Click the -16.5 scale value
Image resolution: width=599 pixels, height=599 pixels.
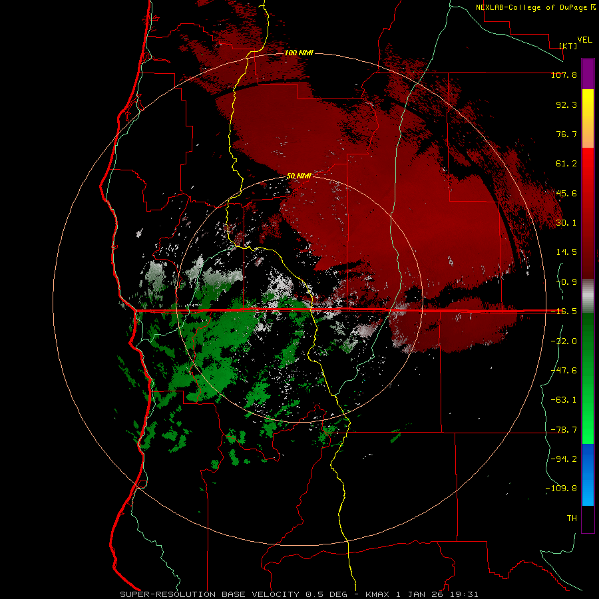tap(564, 311)
